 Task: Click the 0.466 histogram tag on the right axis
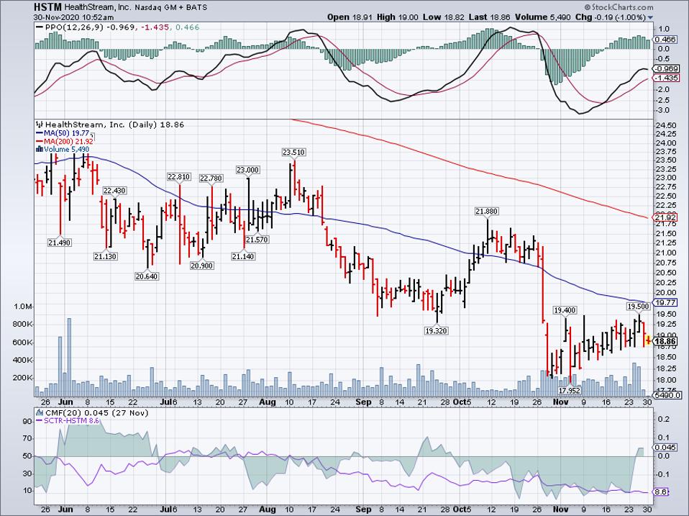(665, 40)
